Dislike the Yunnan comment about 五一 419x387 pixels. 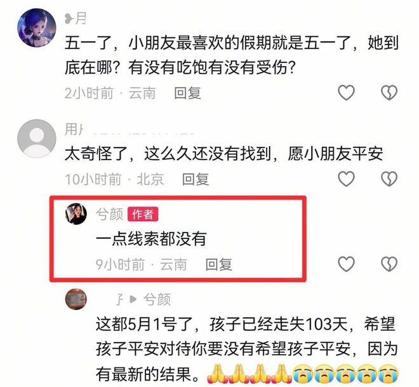(x=389, y=93)
